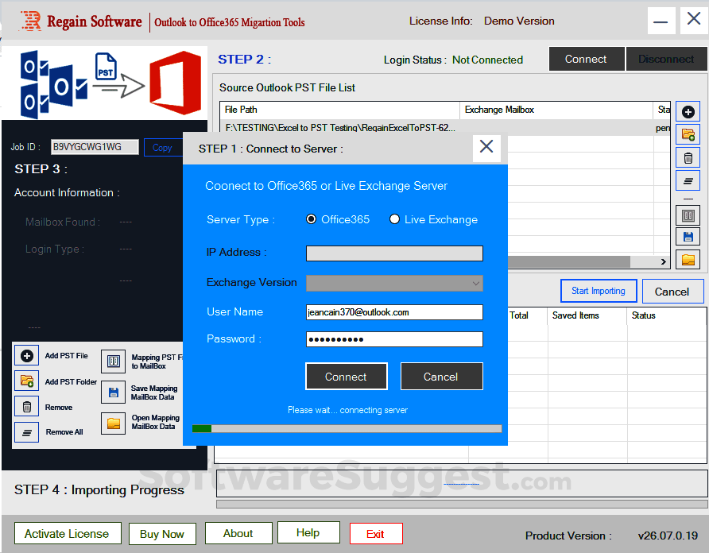This screenshot has height=553, width=709.
Task: Click into the User Name field
Action: [394, 312]
